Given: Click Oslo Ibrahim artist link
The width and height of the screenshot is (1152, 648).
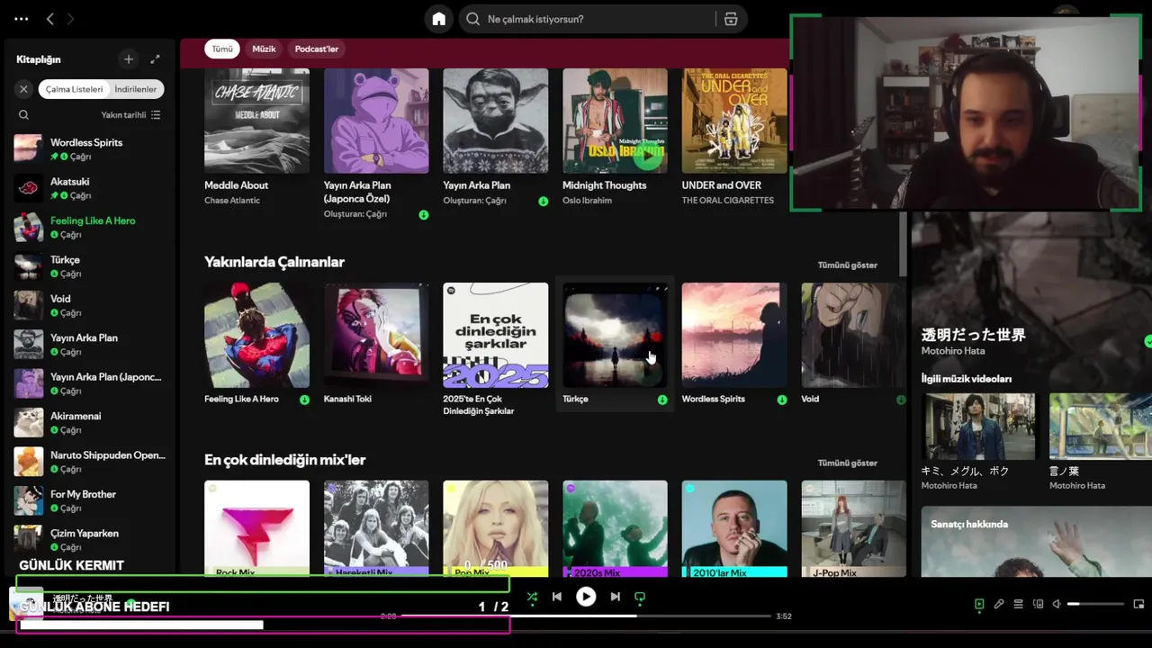Looking at the screenshot, I should pos(587,201).
